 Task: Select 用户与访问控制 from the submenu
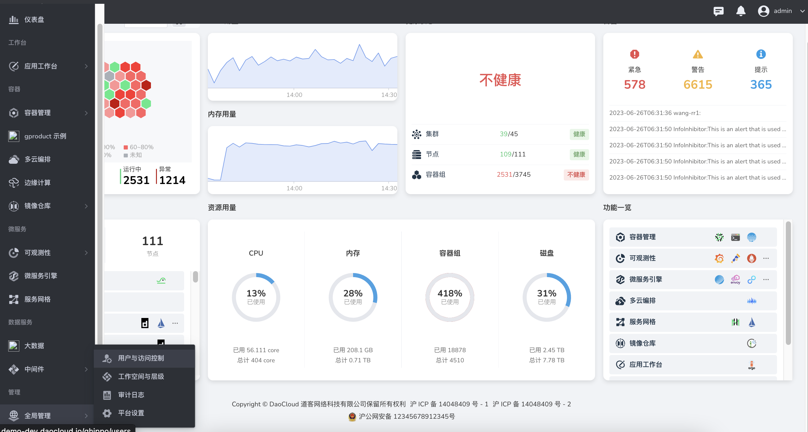[x=144, y=358]
